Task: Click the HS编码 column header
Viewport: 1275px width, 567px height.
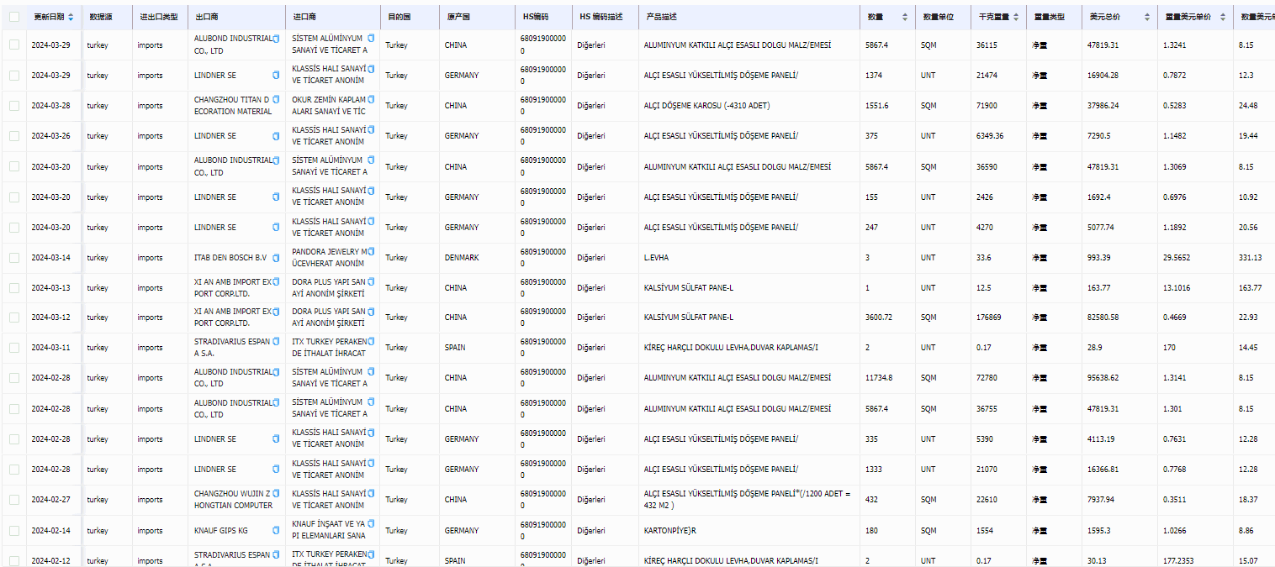Action: (x=534, y=17)
